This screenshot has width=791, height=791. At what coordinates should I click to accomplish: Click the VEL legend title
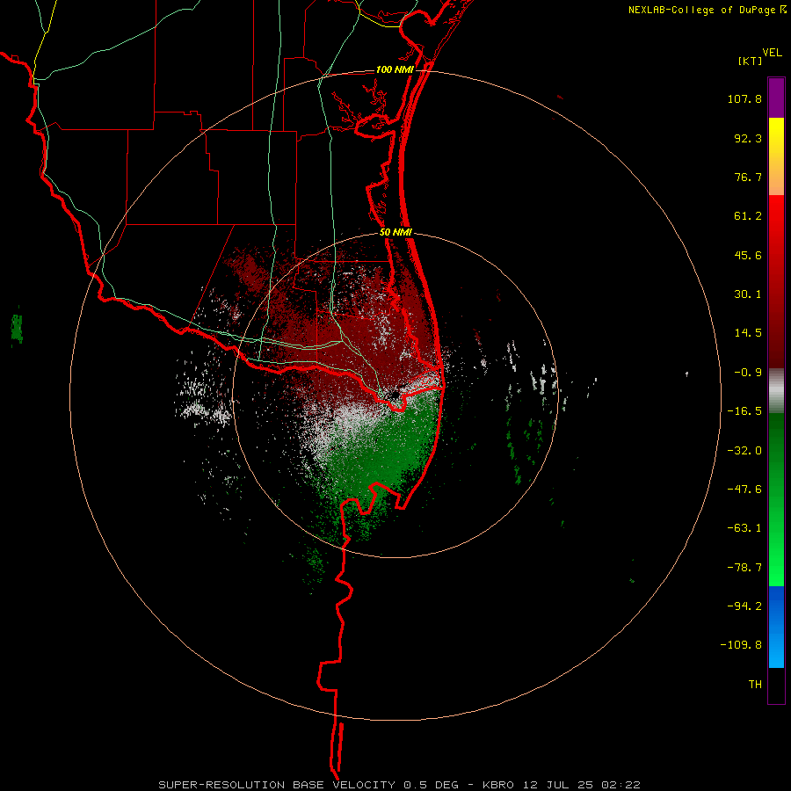772,53
